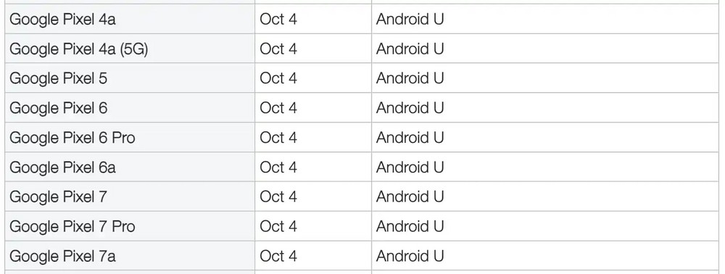Image resolution: width=725 pixels, height=274 pixels.
Task: Select Android U for Pixel 7a
Action: point(410,256)
